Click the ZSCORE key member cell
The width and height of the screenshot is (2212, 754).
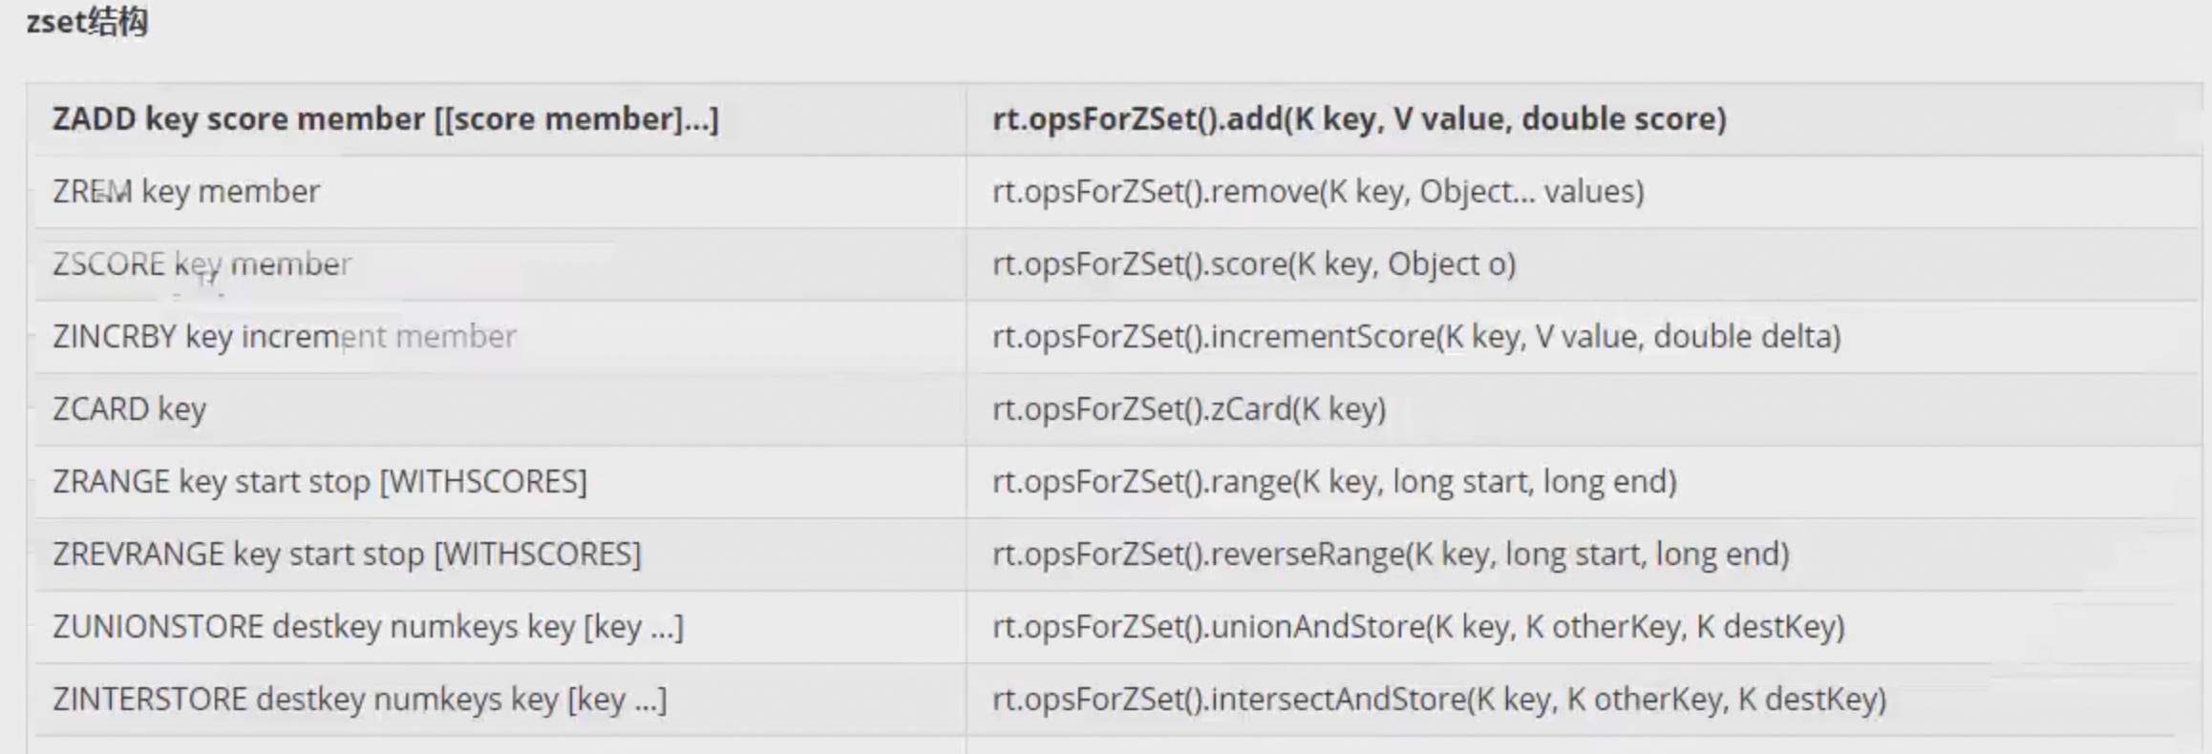click(x=202, y=264)
